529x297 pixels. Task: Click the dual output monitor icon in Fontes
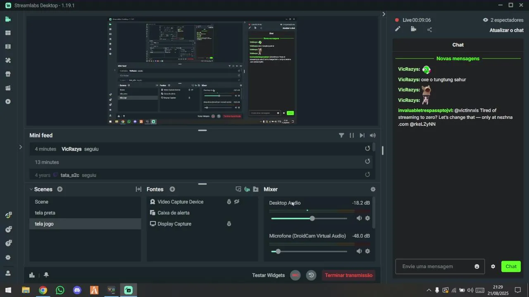pyautogui.click(x=238, y=189)
